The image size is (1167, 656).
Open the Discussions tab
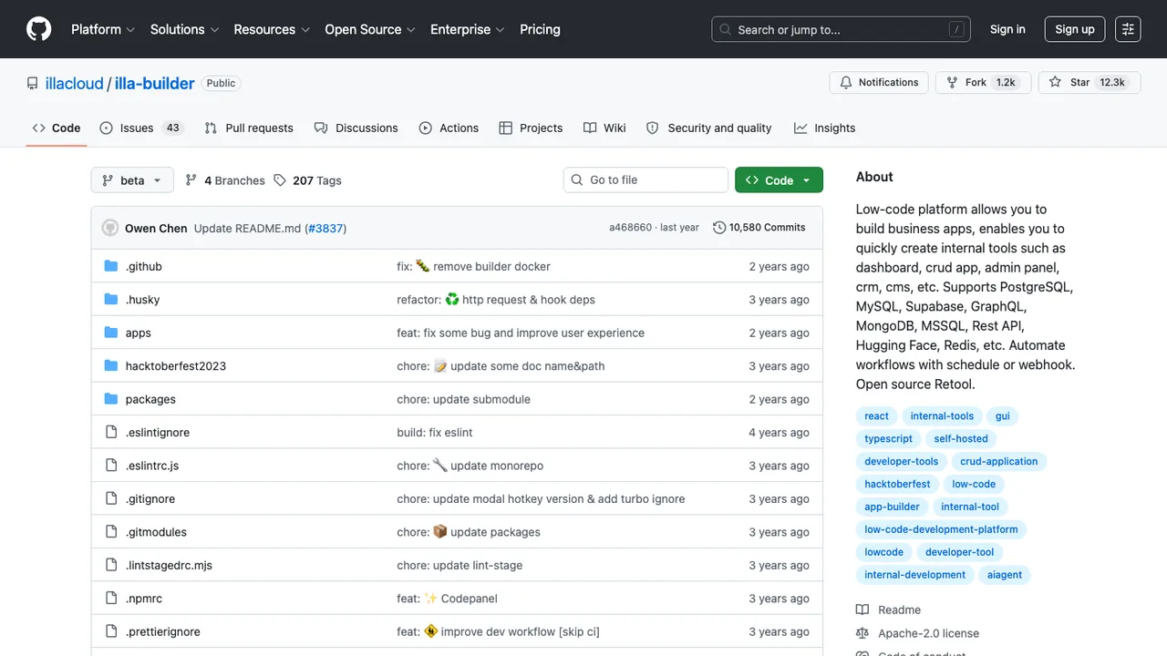point(356,128)
